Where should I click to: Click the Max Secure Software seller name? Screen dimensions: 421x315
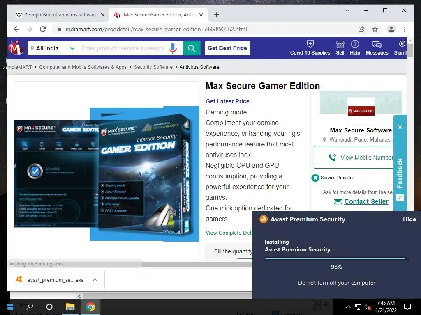361,130
